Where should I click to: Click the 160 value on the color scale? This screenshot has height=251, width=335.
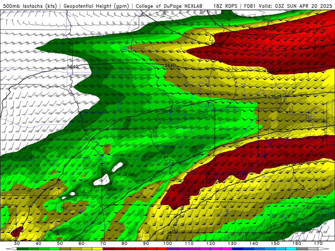(297, 243)
